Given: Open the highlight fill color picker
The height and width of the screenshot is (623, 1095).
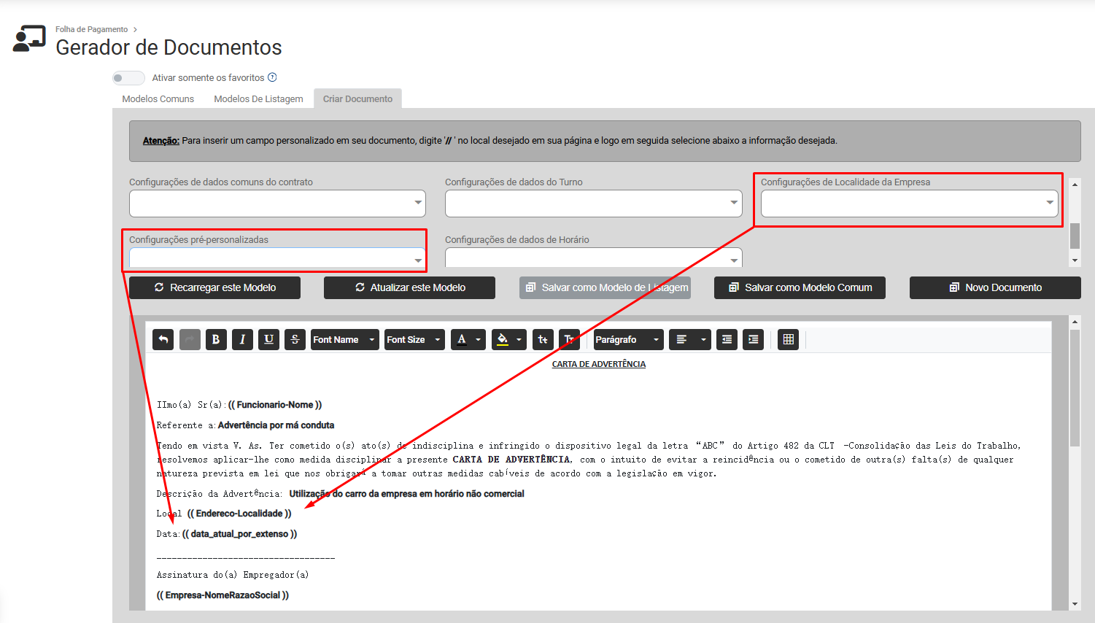Looking at the screenshot, I should [509, 339].
